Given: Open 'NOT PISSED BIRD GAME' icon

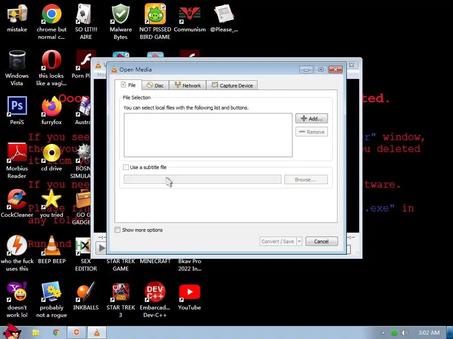Looking at the screenshot, I should [155, 22].
